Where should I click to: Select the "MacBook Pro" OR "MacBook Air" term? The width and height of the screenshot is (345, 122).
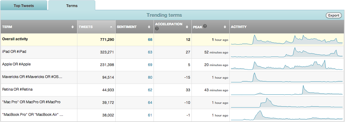coord(33,115)
